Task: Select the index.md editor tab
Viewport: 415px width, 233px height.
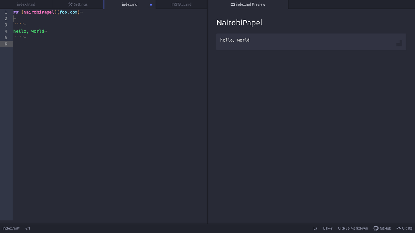Action: point(130,4)
